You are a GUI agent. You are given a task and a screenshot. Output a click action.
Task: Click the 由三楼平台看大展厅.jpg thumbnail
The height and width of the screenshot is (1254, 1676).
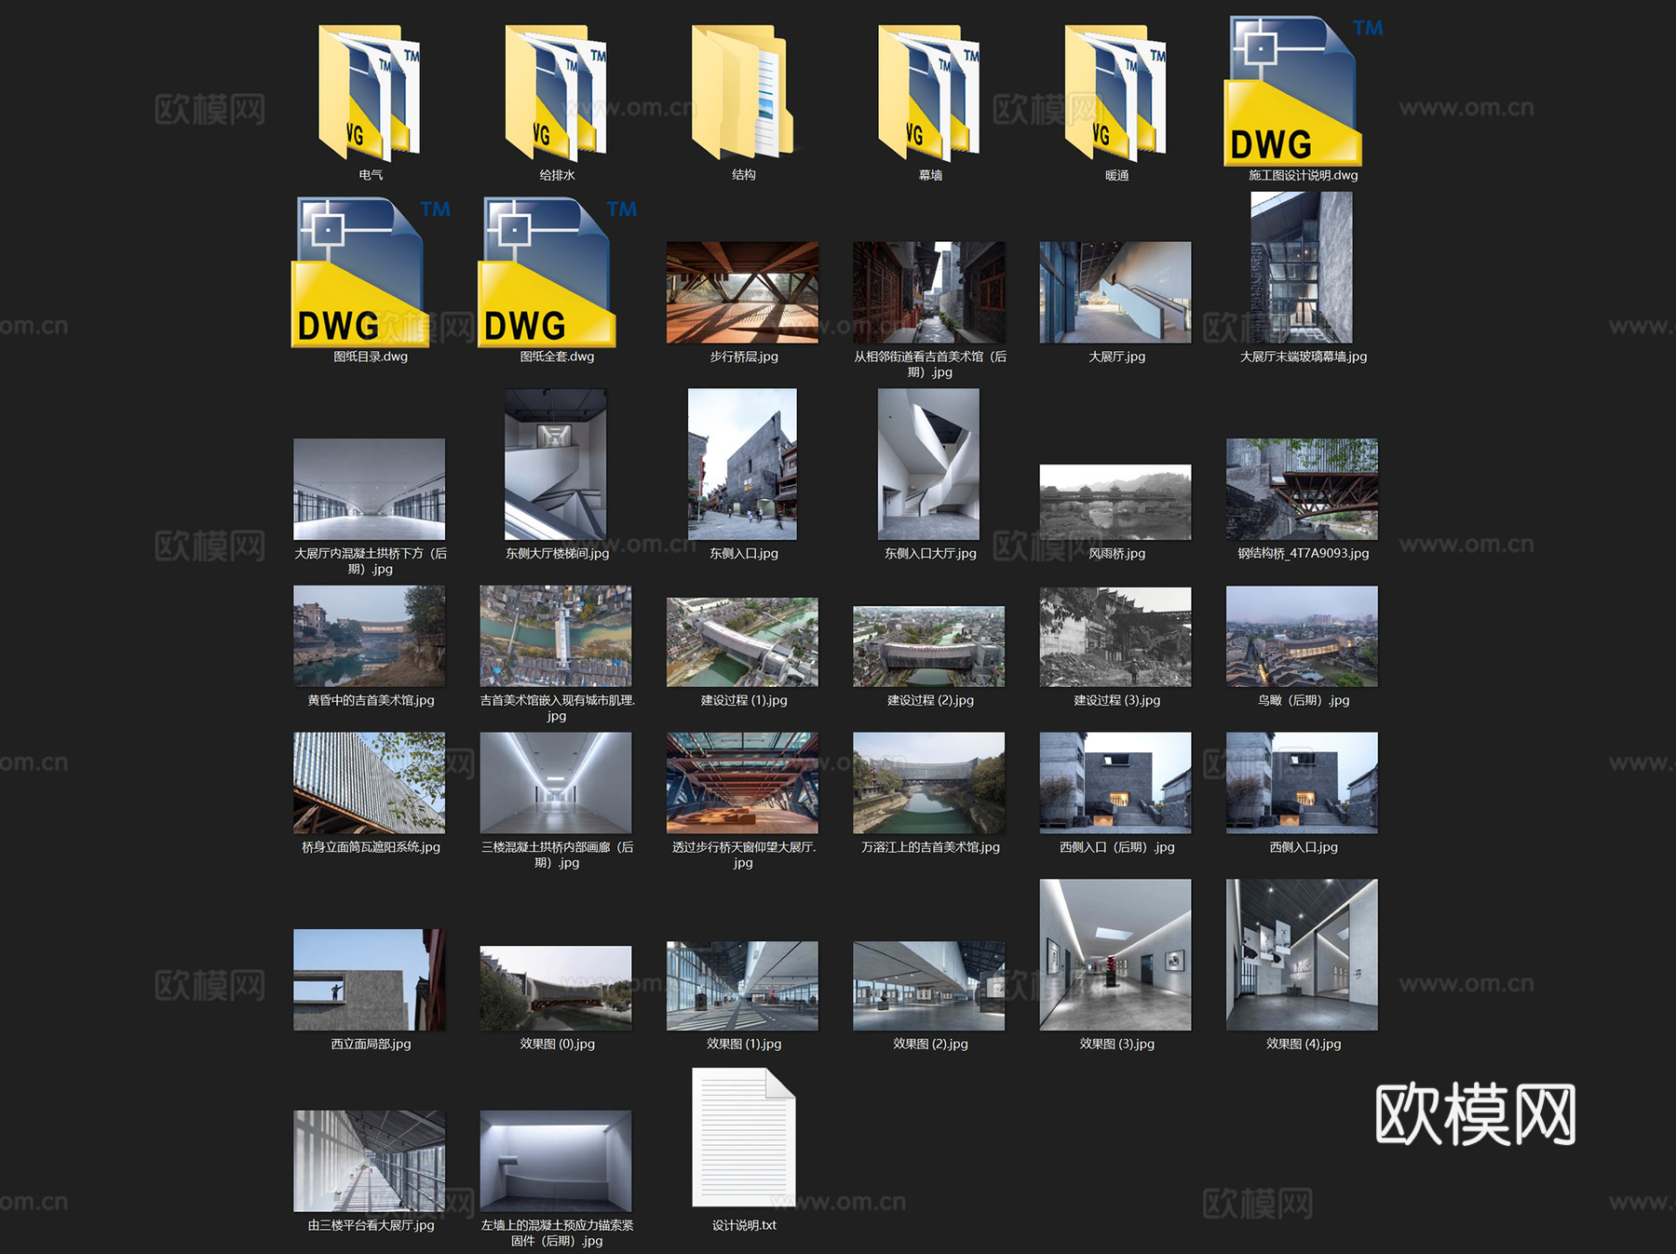pyautogui.click(x=369, y=1161)
